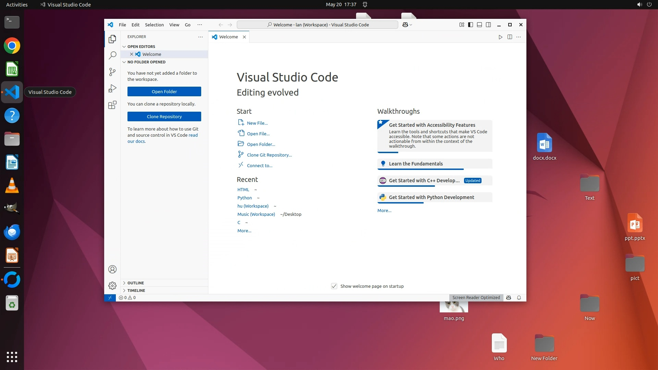Open notifications bell in status bar
The width and height of the screenshot is (658, 370).
[519, 298]
